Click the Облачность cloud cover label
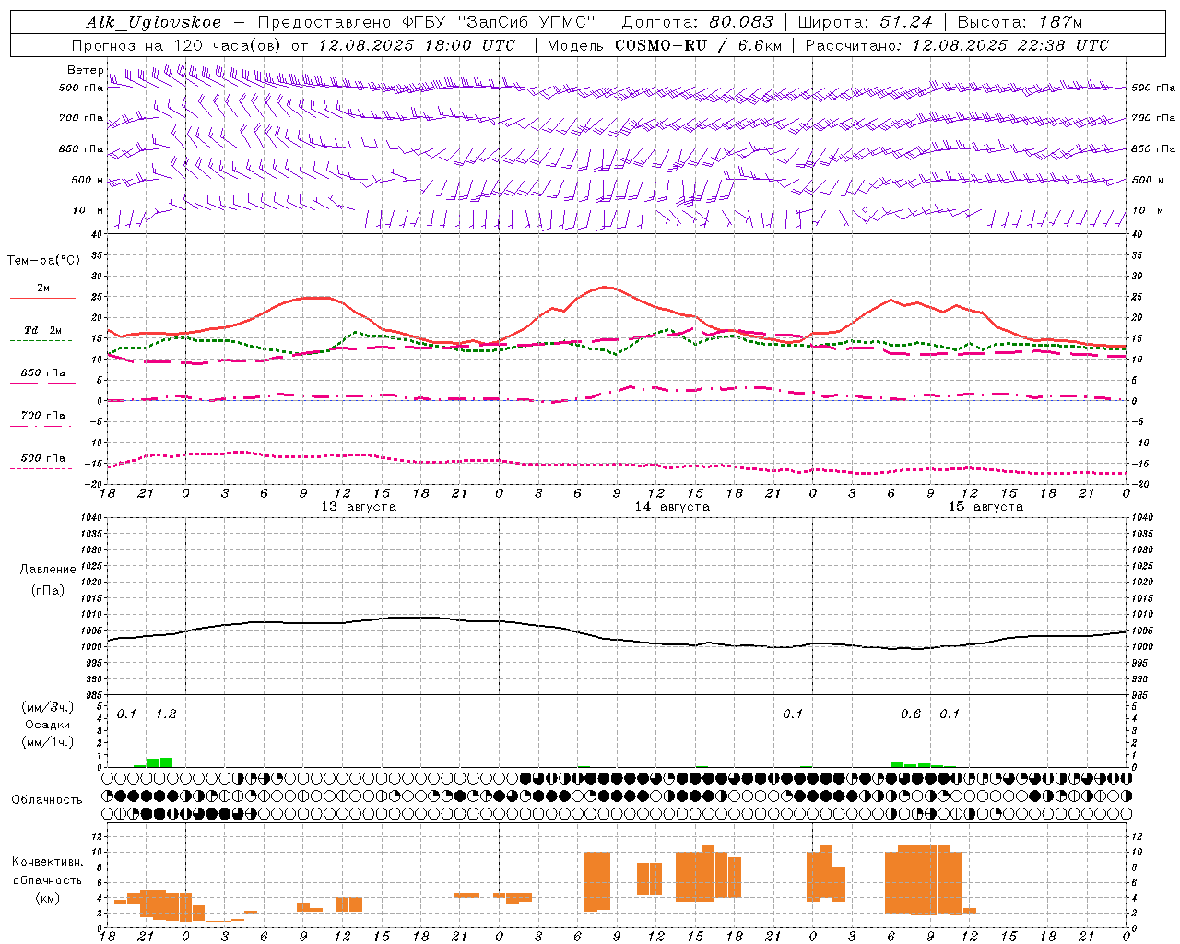The height and width of the screenshot is (944, 1180). pos(47,799)
